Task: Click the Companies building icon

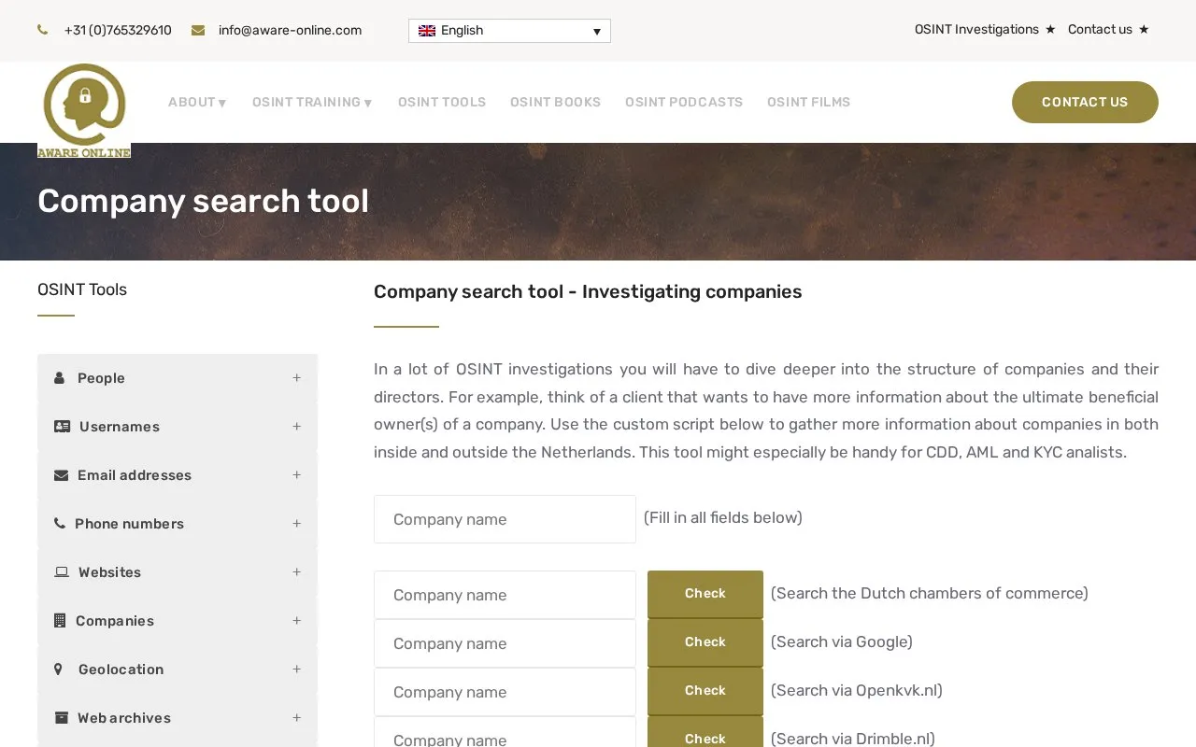Action: click(x=60, y=621)
